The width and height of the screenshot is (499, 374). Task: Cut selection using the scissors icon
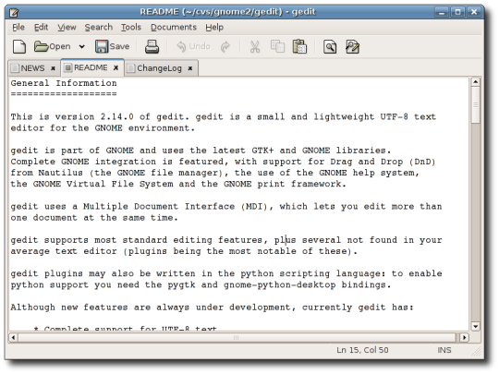coord(255,47)
